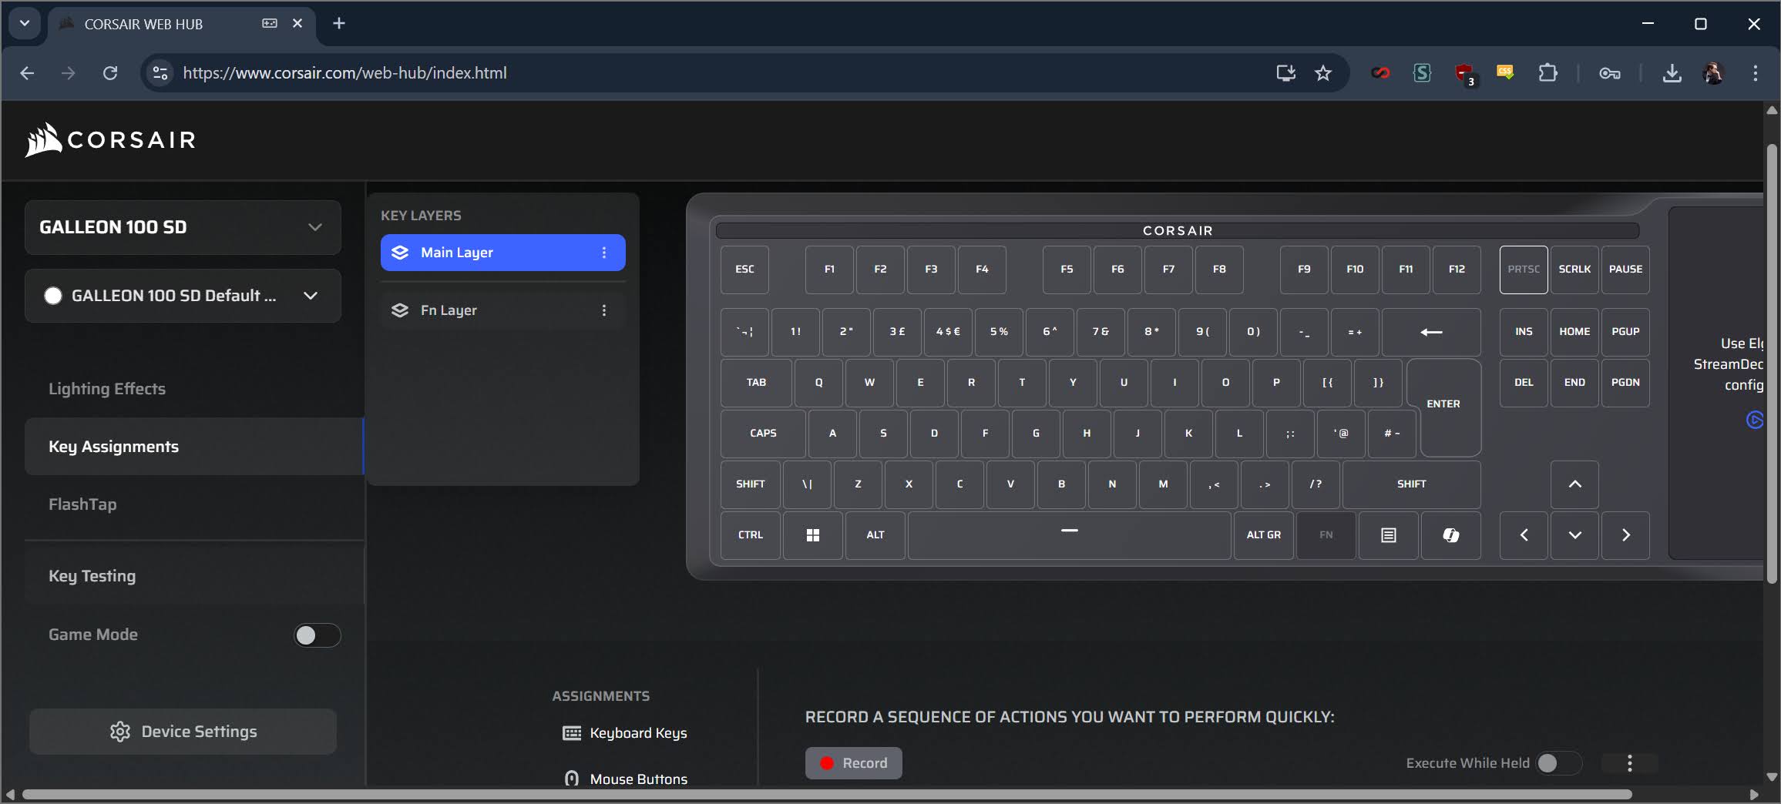Image resolution: width=1781 pixels, height=804 pixels.
Task: Expand the GALLEON 100 SD Default profile dropdown
Action: (x=183, y=296)
